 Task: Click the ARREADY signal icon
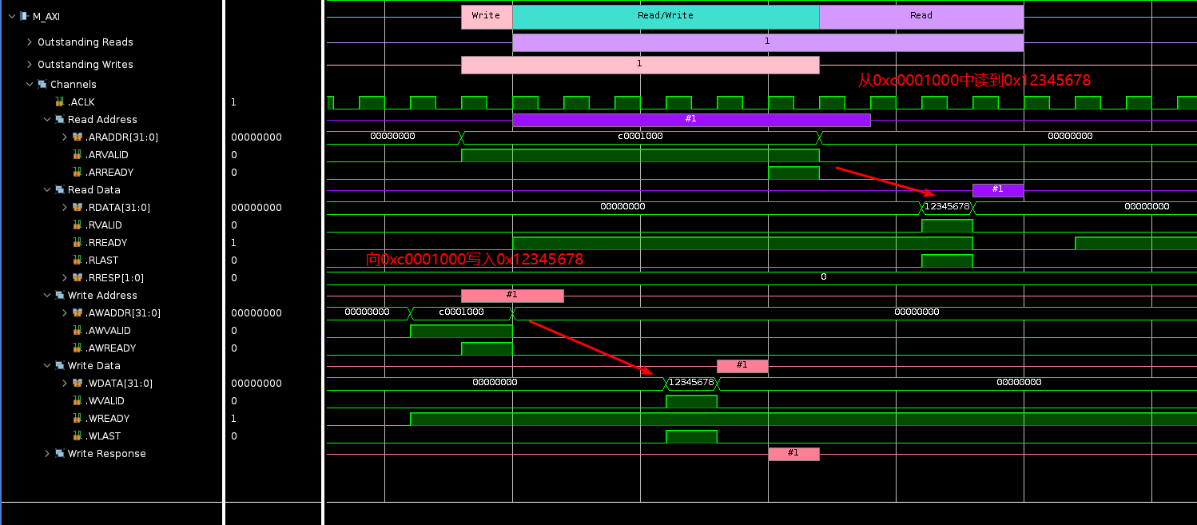tap(78, 172)
